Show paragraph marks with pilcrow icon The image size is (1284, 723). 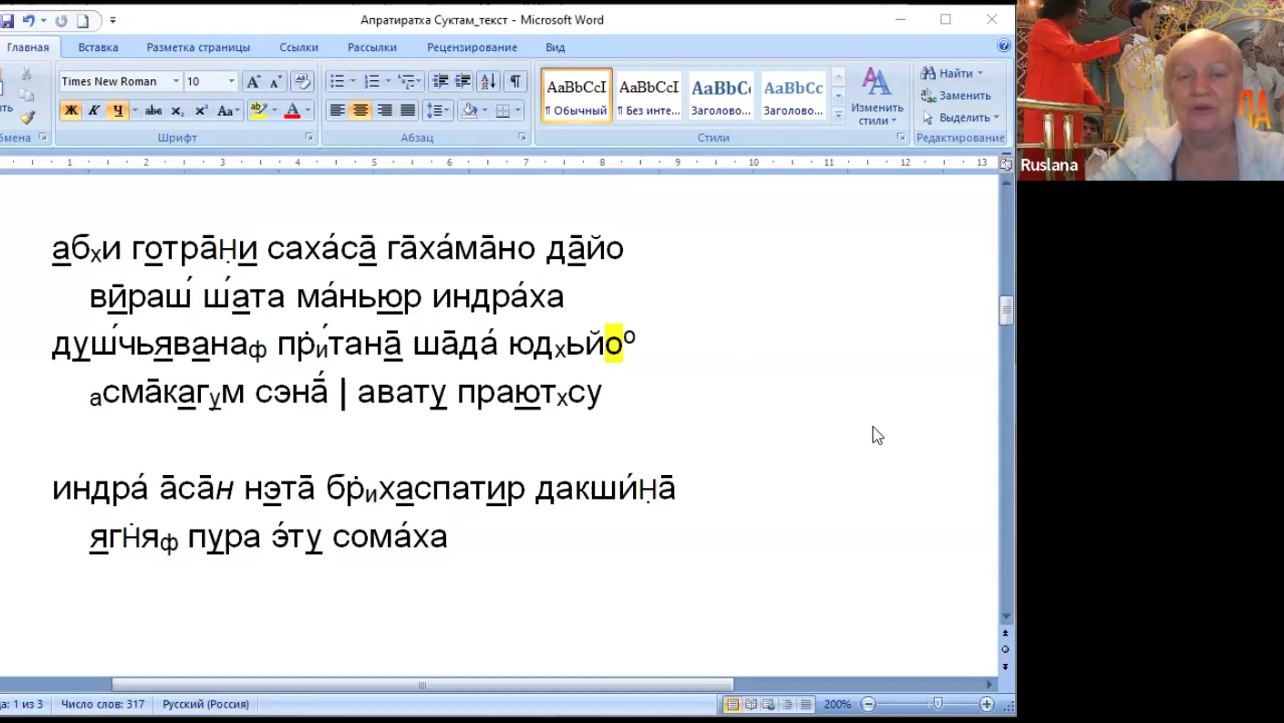coord(515,81)
